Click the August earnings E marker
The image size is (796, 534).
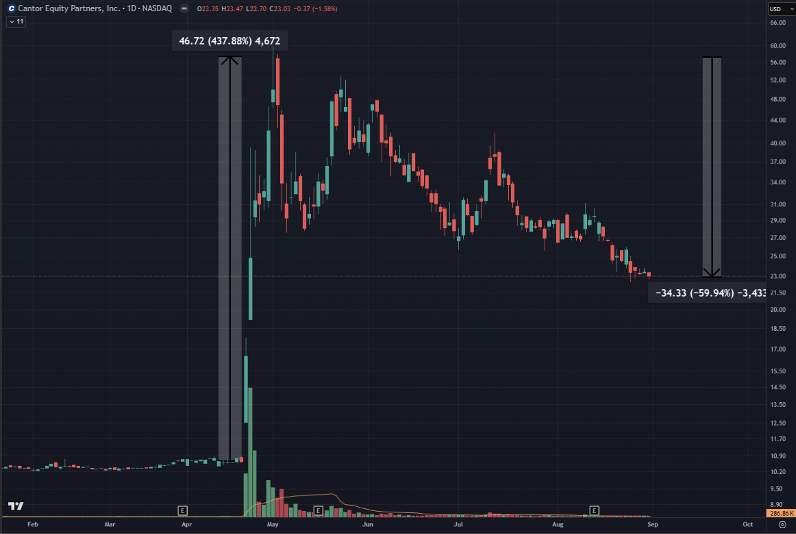click(x=594, y=511)
